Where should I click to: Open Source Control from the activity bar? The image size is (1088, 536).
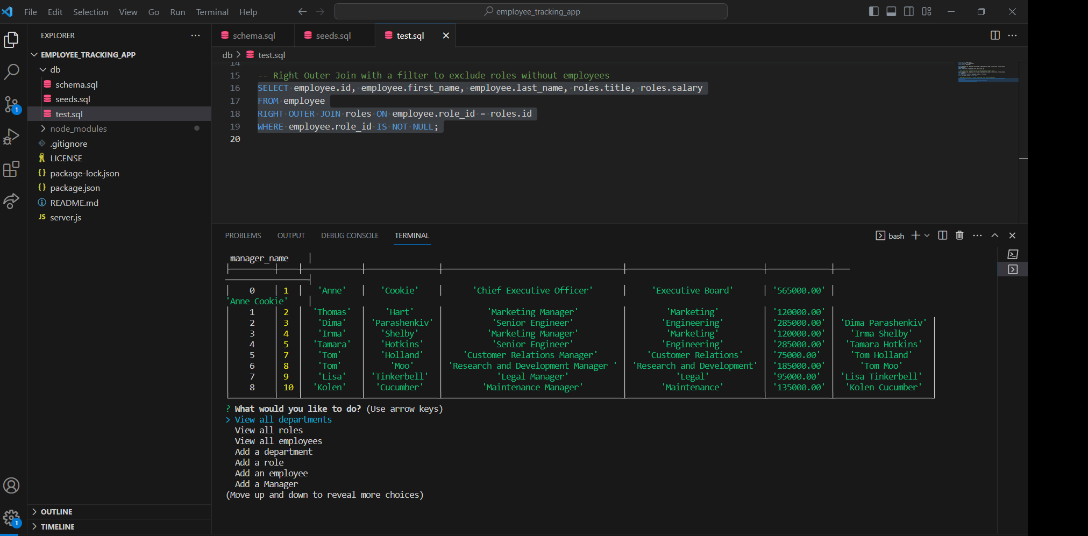pyautogui.click(x=12, y=105)
